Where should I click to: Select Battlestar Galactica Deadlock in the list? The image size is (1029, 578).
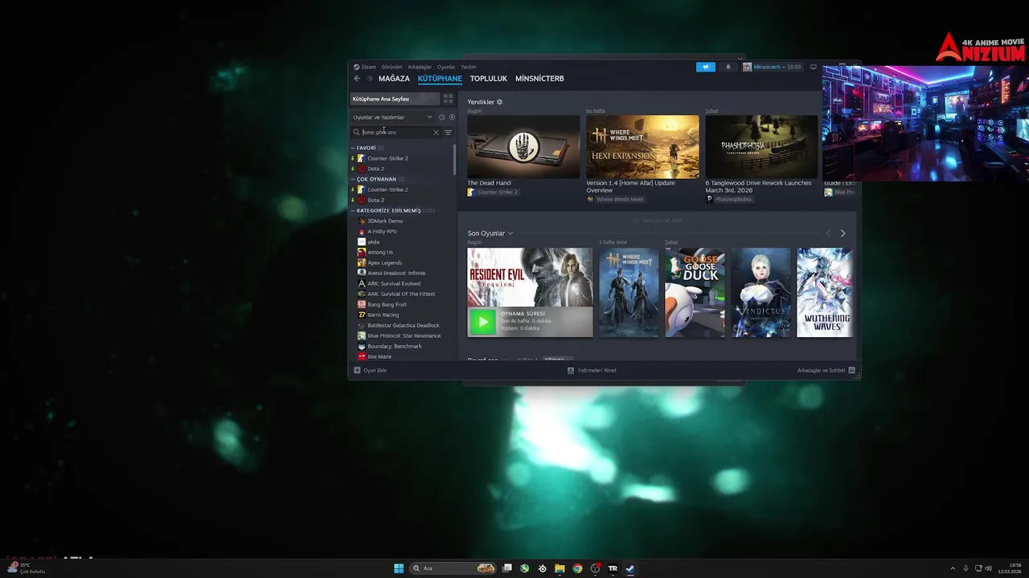[404, 325]
